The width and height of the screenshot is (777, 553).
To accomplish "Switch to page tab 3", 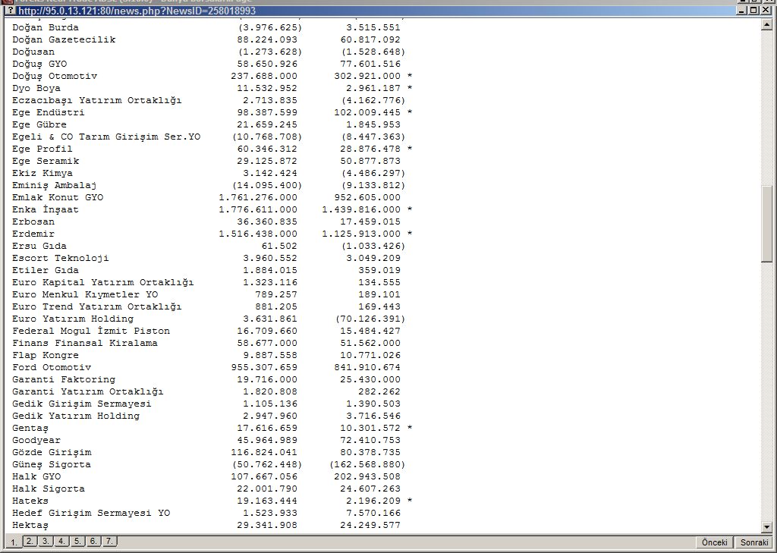I will point(46,541).
